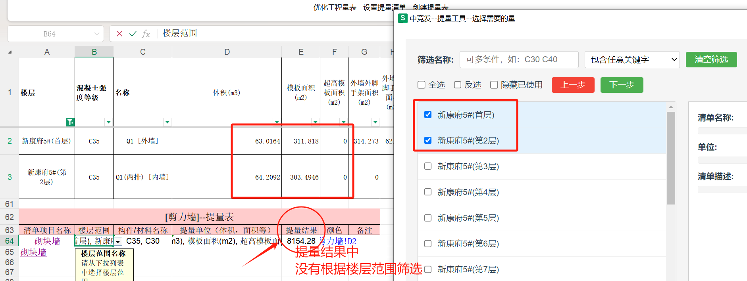Open the 包含任意关键字 match mode dropdown
Screen dimensions: 747x281
(632, 59)
